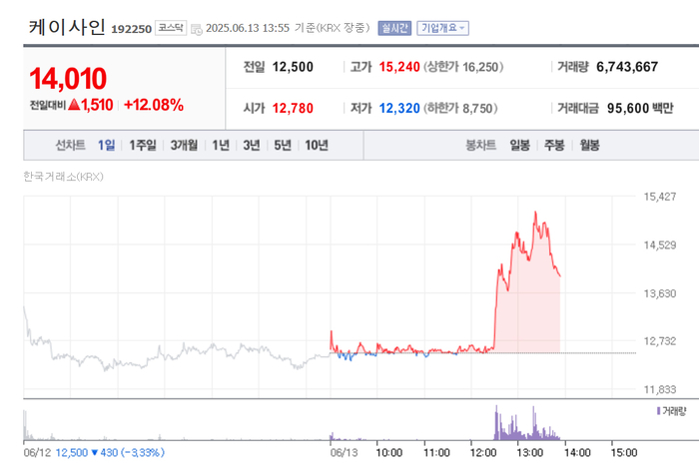The width and height of the screenshot is (699, 470).
Task: Click the 12:00 time axis label
Action: [x=483, y=453]
